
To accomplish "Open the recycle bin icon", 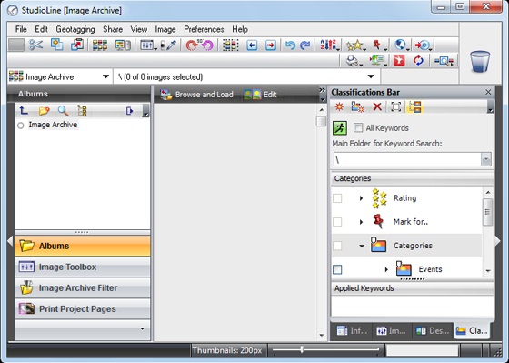I will point(480,61).
